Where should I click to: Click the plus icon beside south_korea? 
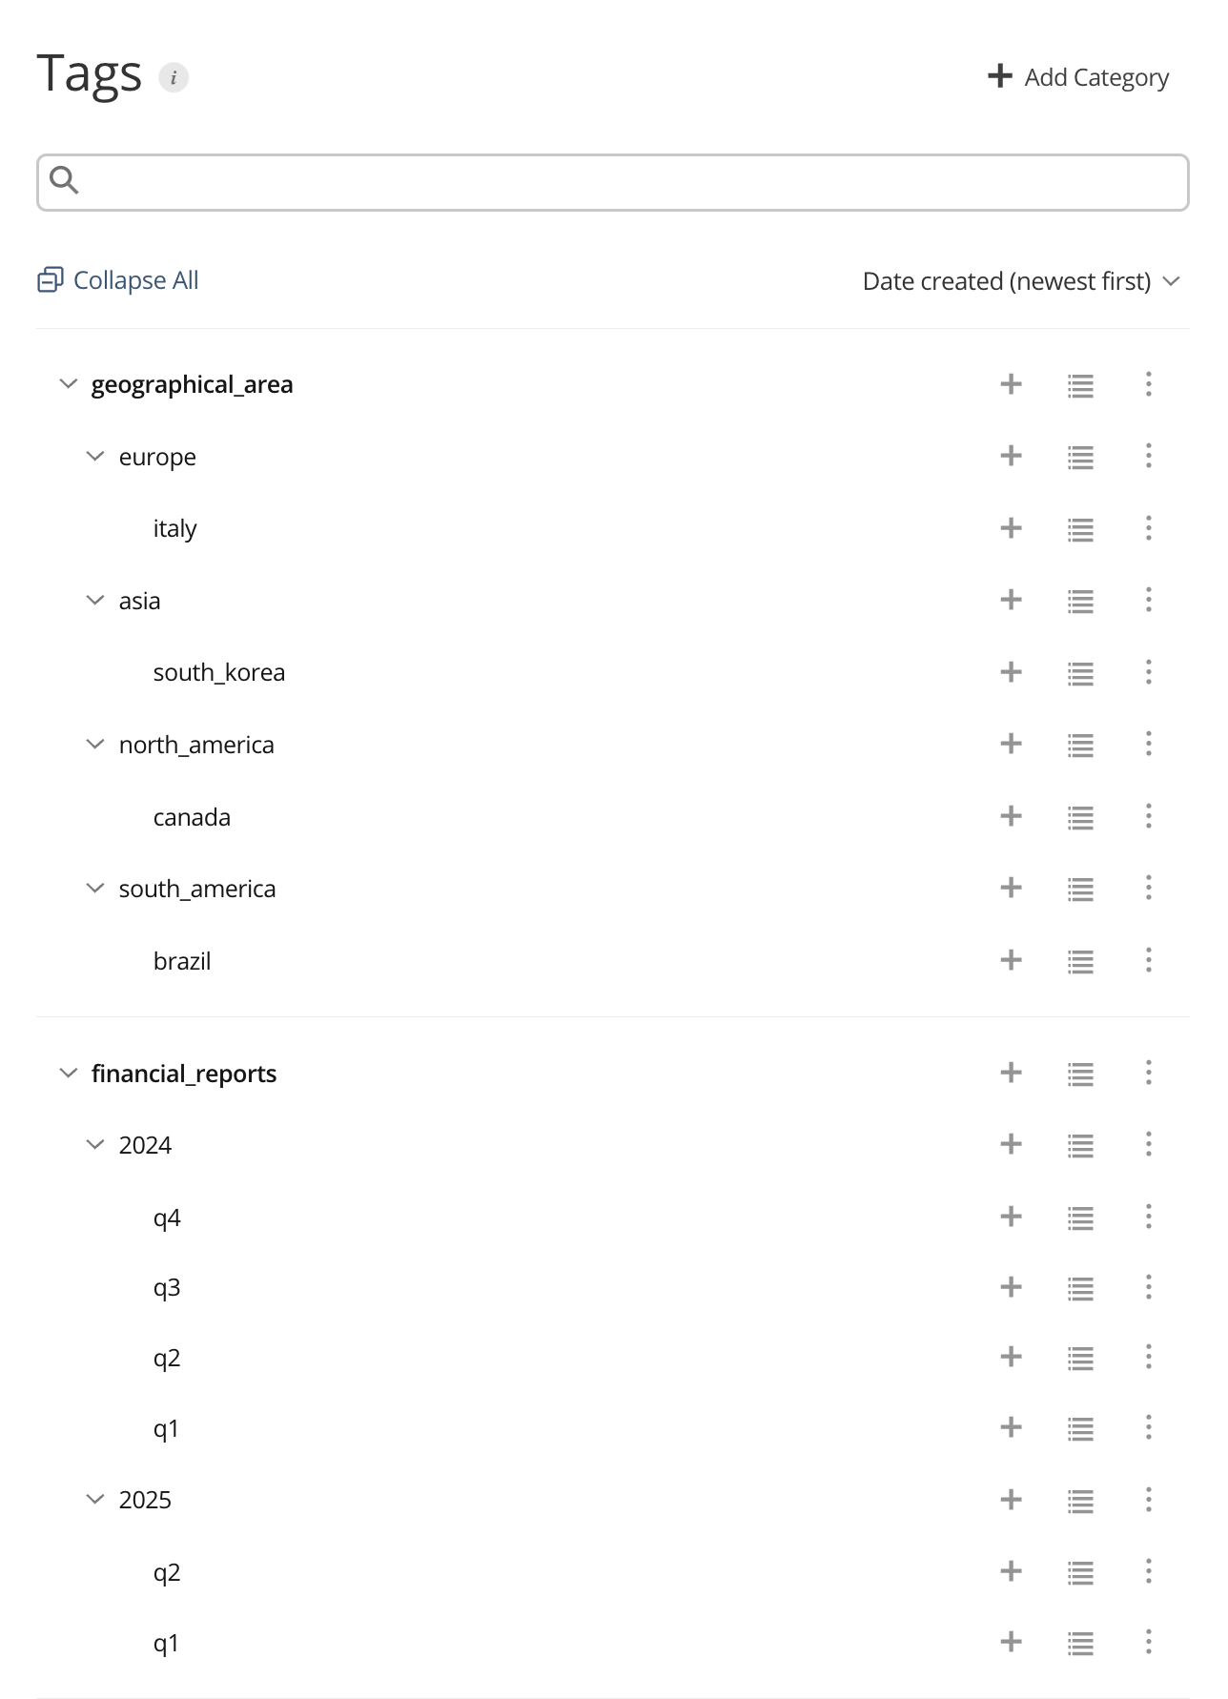click(1010, 672)
